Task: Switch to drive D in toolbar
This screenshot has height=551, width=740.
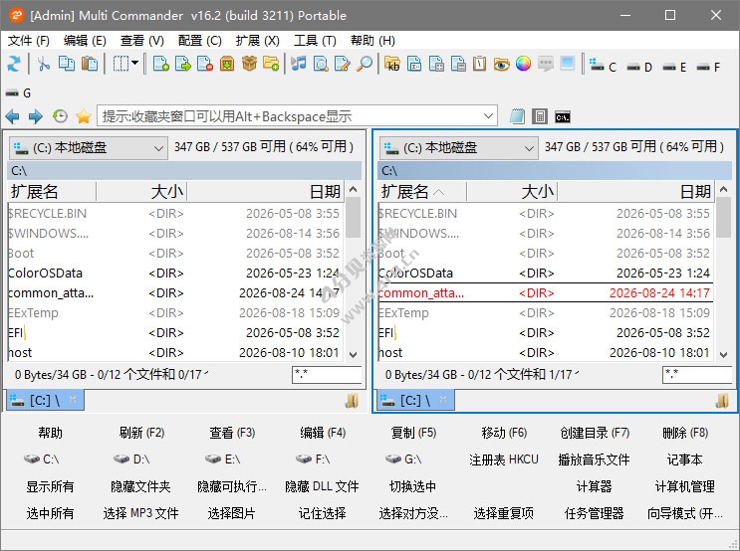Action: pos(639,67)
